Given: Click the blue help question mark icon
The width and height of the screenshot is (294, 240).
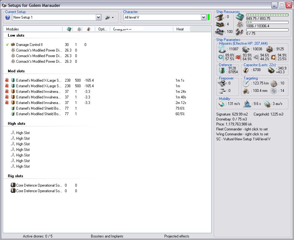Looking at the screenshot, I should tap(7, 17).
